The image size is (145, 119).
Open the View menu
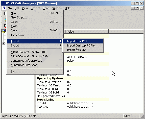pos(25,8)
